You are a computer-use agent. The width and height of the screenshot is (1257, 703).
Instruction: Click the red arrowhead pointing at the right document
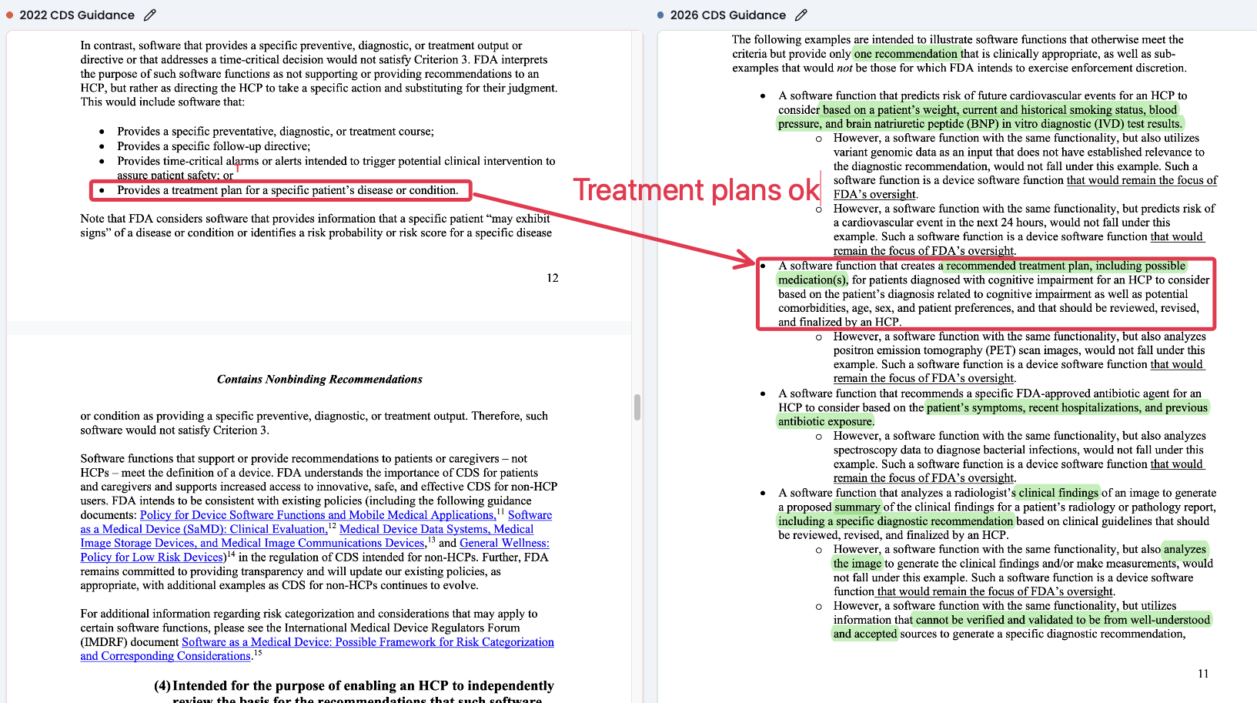(x=745, y=260)
